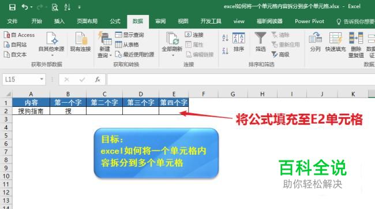This screenshot has width=375, height=209.
Task: Switch to the 公式 ribbon tab
Action: [x=115, y=21]
